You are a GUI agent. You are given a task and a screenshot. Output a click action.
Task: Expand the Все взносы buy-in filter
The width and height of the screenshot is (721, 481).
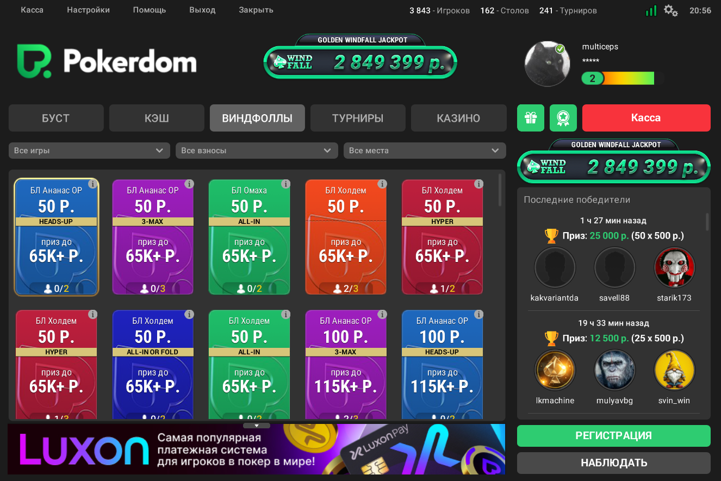tap(257, 151)
